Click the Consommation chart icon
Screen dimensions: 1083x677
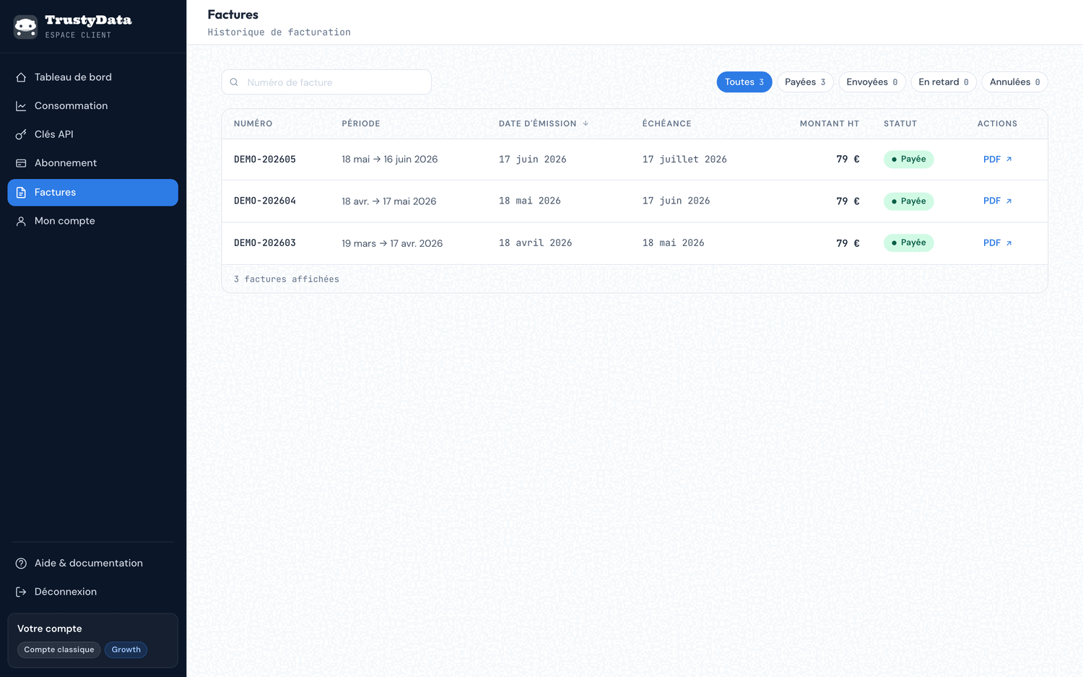coord(21,106)
